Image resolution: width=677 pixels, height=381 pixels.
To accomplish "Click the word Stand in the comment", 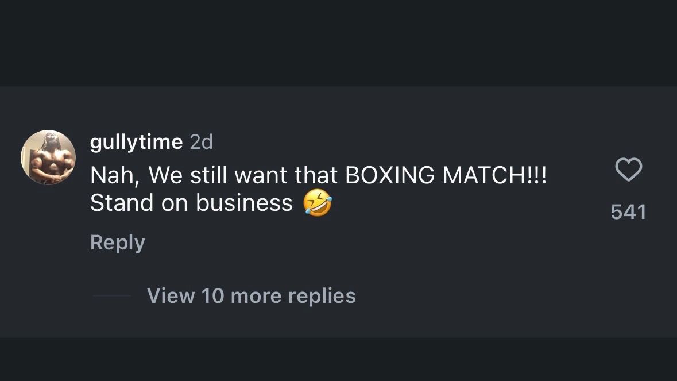I will tap(122, 203).
